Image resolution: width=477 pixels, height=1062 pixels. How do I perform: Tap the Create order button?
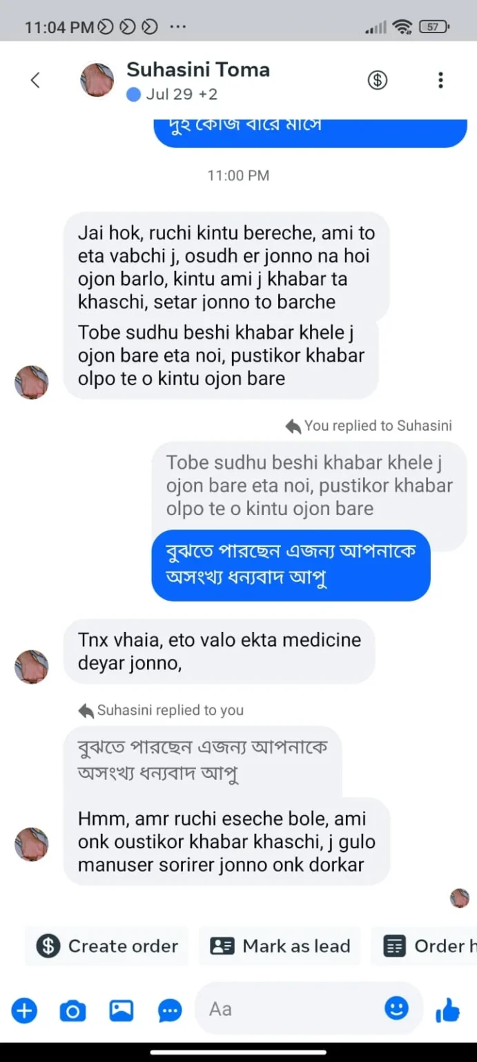108,946
